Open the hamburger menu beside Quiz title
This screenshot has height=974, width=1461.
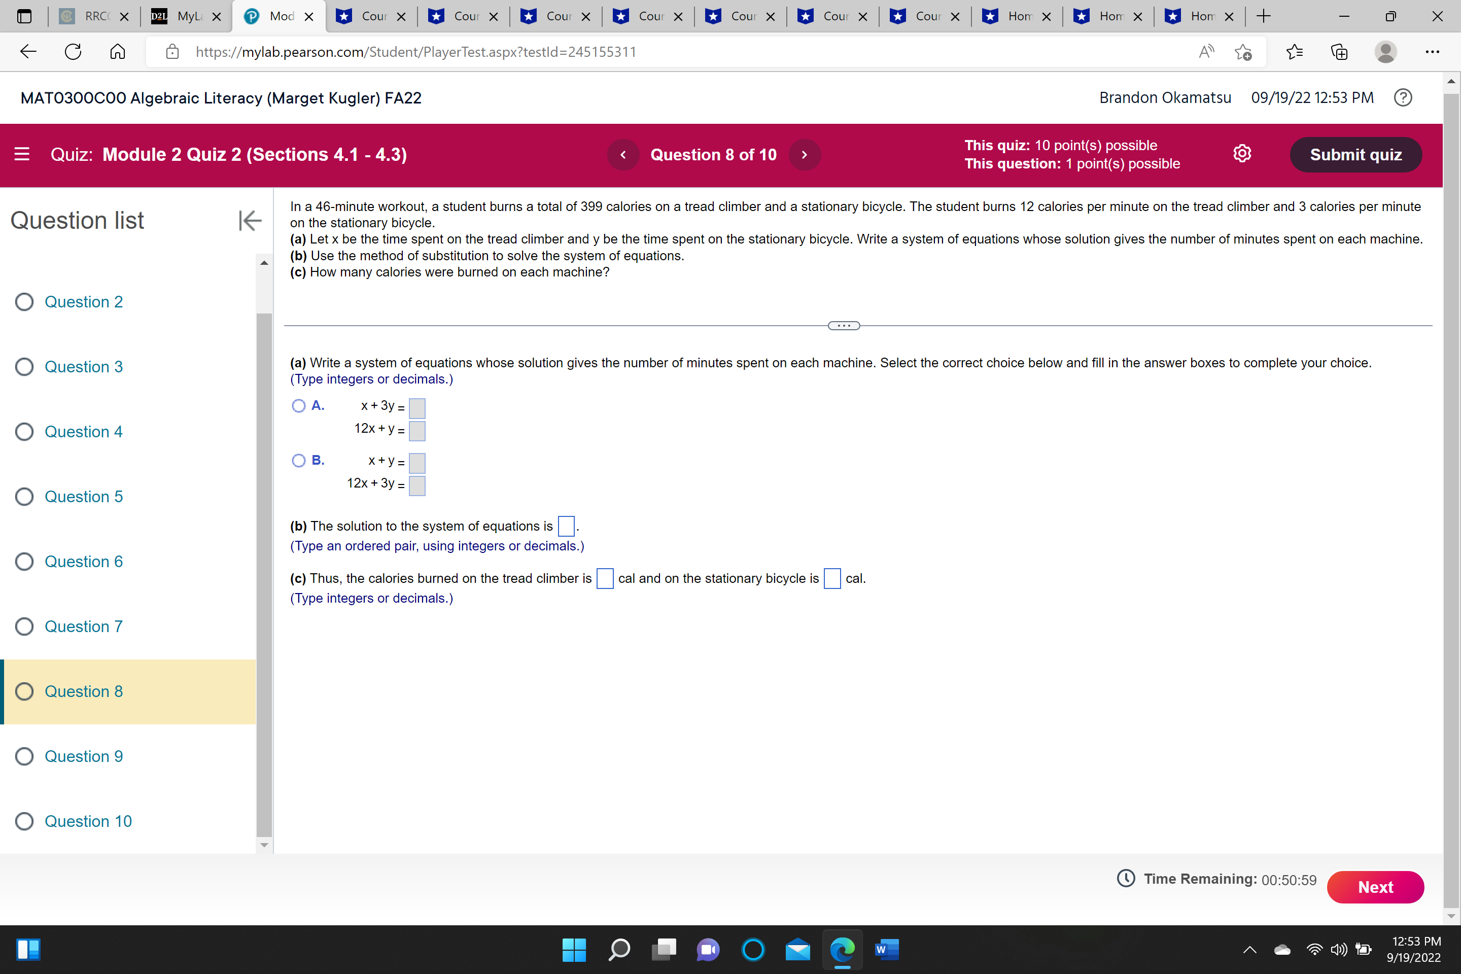[22, 154]
